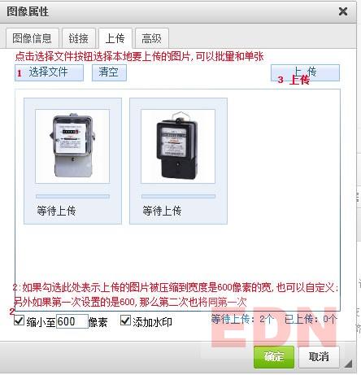Select the grey electric meter thumbnail
361x375 pixels.
(72, 146)
